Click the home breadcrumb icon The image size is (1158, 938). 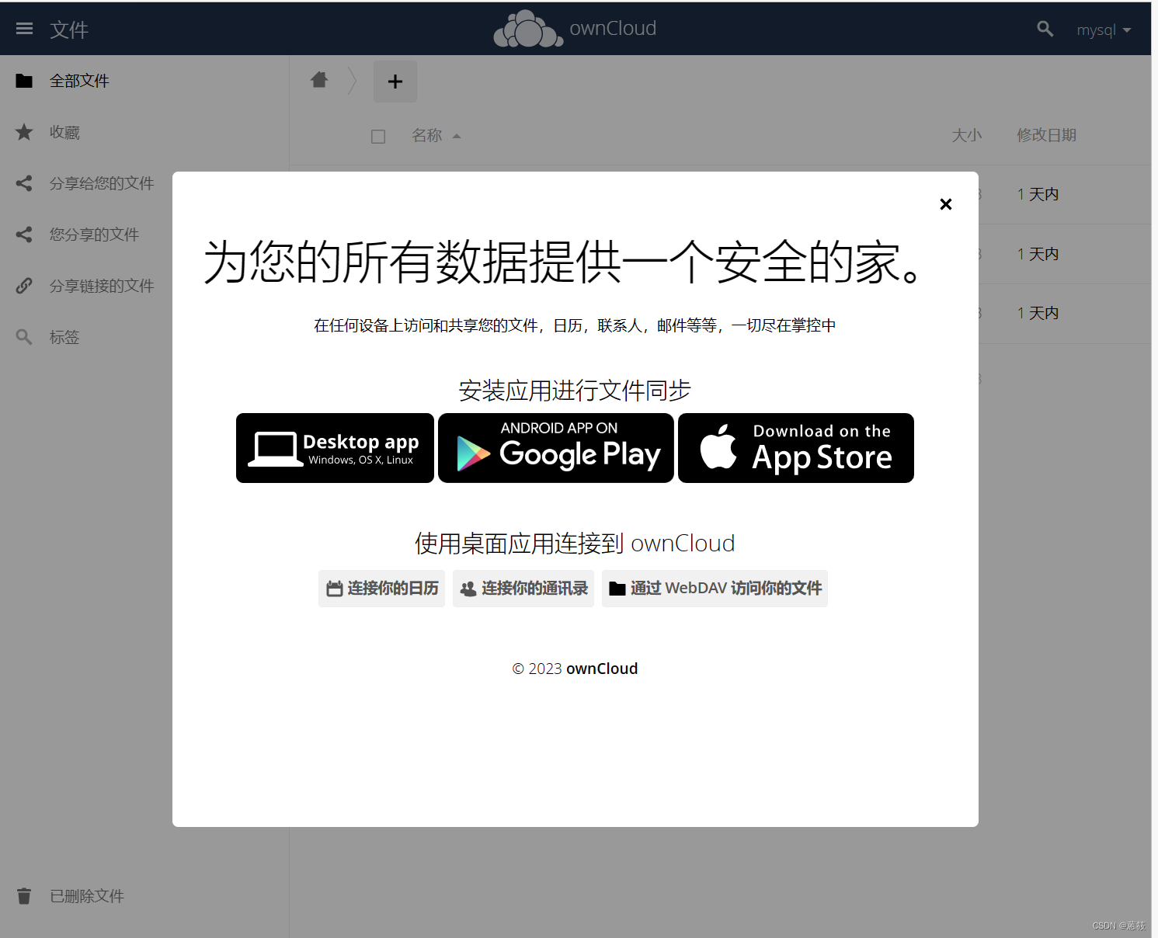(x=319, y=80)
